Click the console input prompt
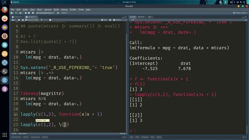Screen dimensions: 249x140 pyautogui.click(x=188, y=131)
